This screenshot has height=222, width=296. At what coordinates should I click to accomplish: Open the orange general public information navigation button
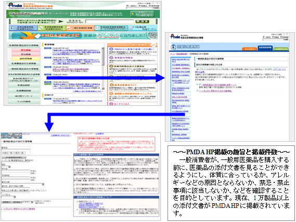tap(80, 28)
